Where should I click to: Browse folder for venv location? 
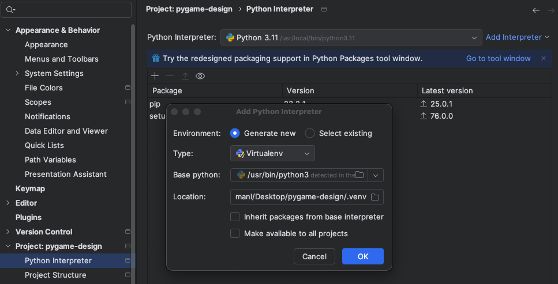375,197
